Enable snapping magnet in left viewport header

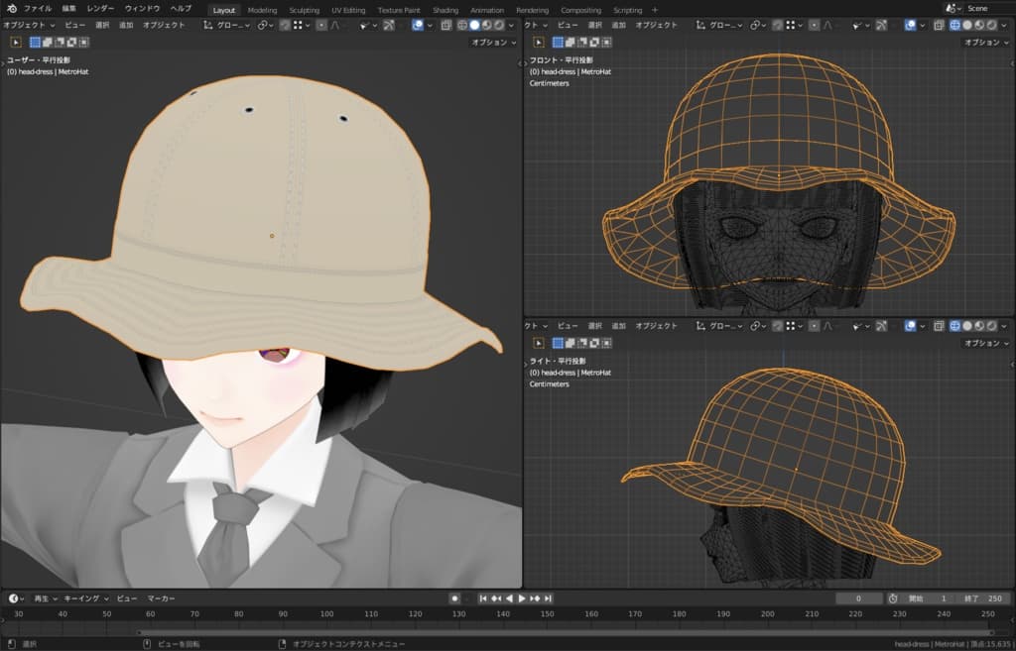coord(285,25)
